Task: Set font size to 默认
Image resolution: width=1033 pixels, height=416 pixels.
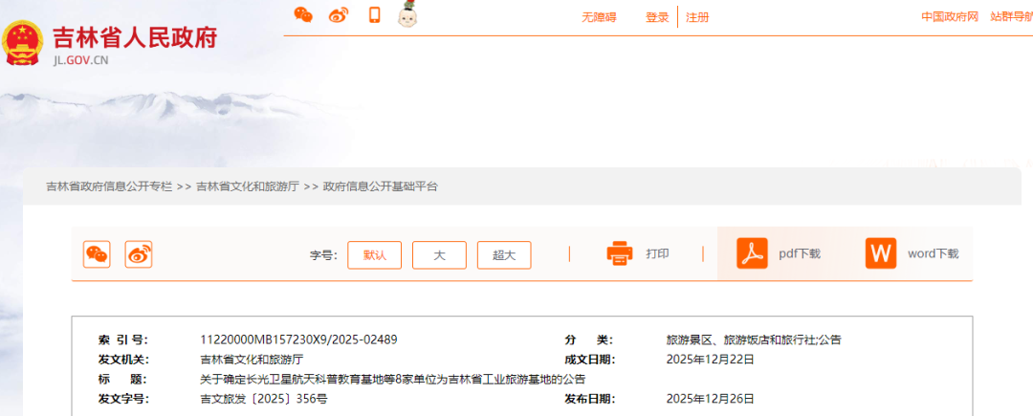Action: [374, 254]
